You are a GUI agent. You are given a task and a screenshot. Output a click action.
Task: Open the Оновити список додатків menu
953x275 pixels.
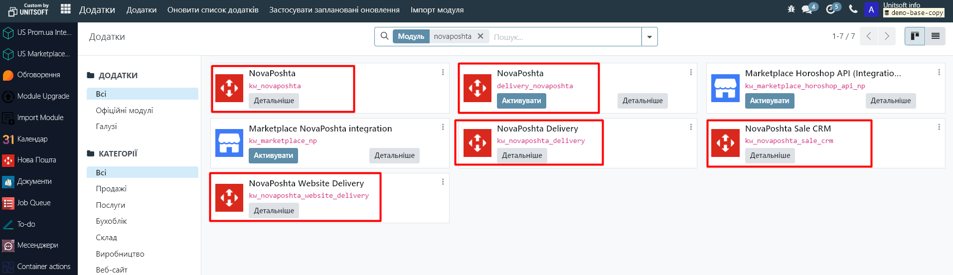(213, 10)
